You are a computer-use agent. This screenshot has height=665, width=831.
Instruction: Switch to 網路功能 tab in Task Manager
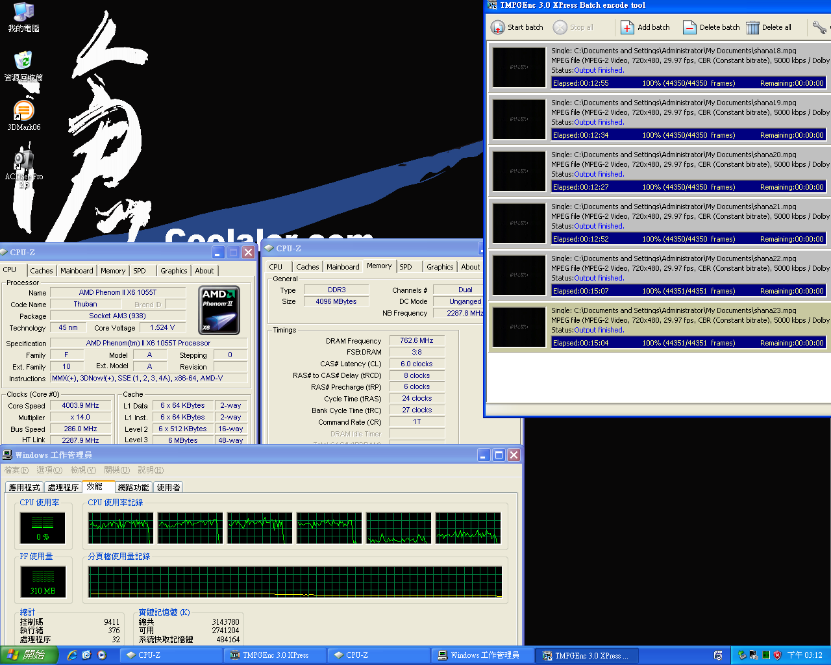click(134, 487)
